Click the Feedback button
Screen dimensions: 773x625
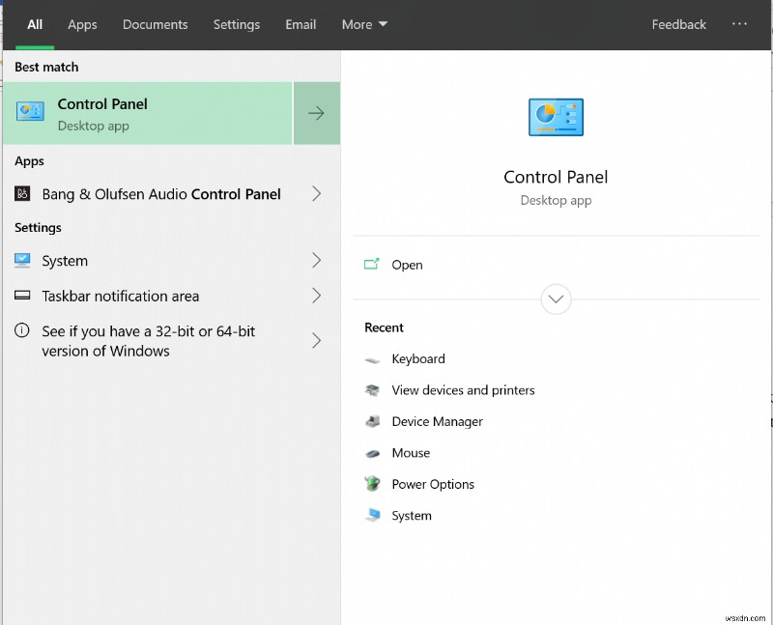click(x=679, y=25)
